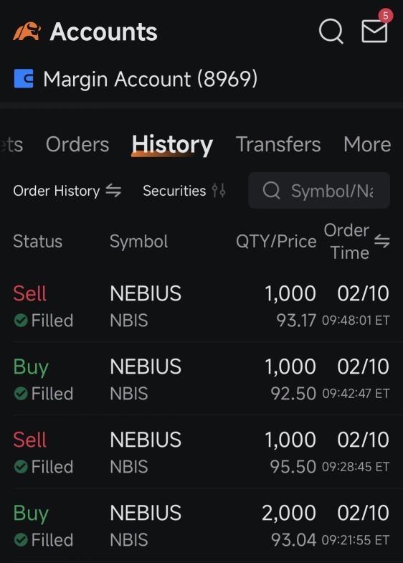Open the search magnifier icon at top
The height and width of the screenshot is (563, 403).
pos(331,32)
